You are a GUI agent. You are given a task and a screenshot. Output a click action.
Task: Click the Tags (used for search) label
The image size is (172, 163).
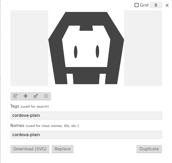tap(29, 106)
